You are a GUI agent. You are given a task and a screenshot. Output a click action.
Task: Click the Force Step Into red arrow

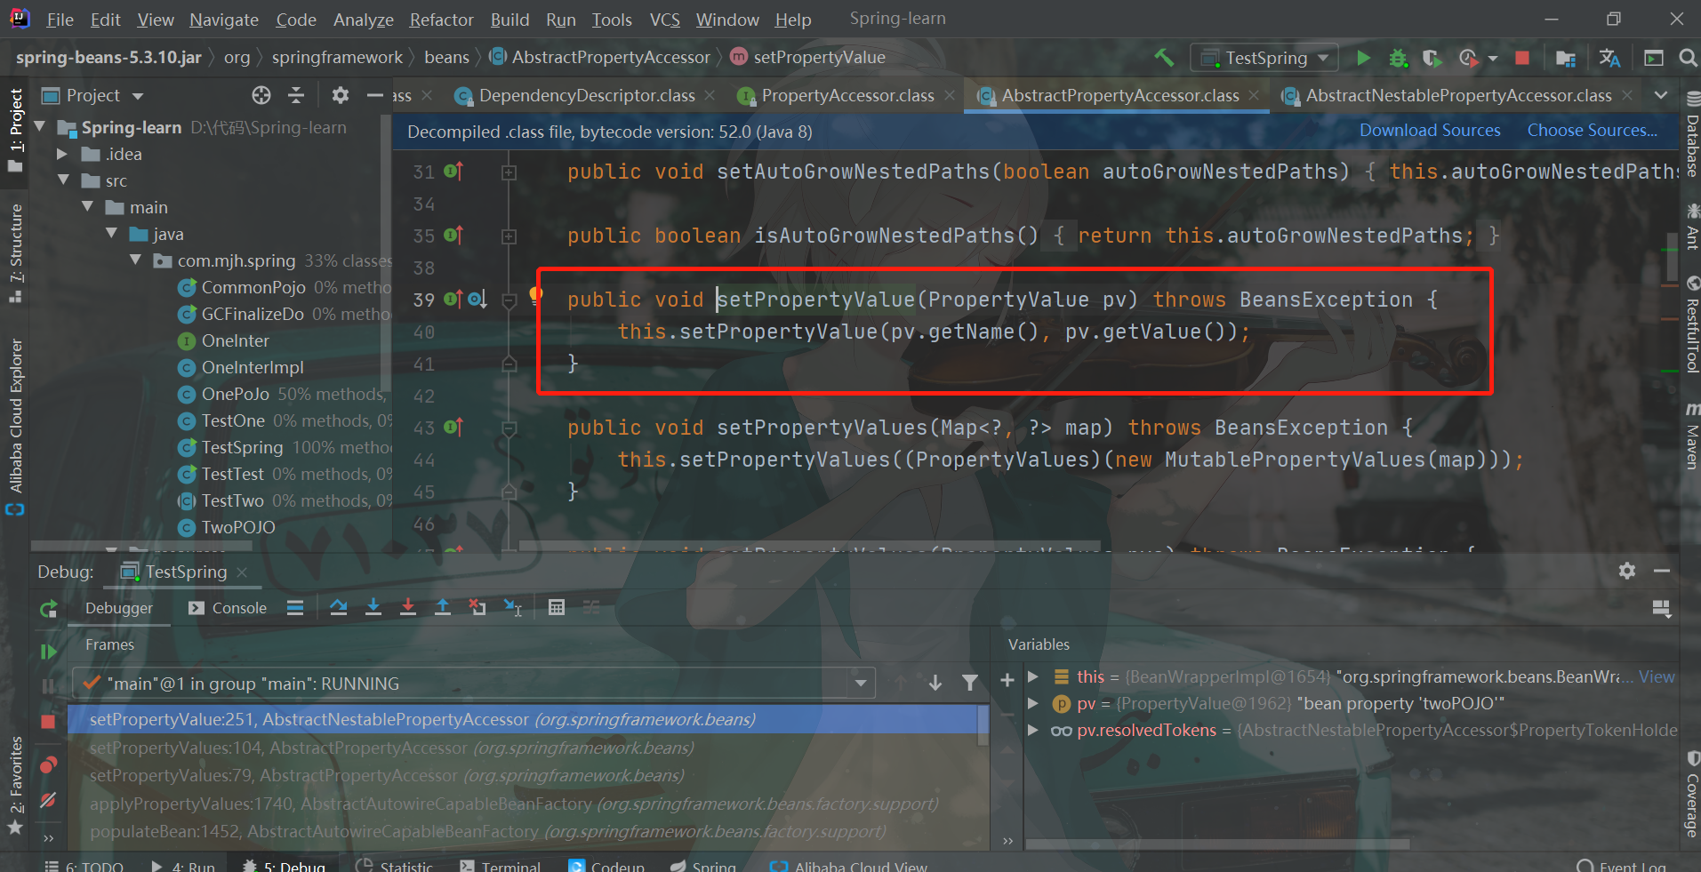coord(408,607)
